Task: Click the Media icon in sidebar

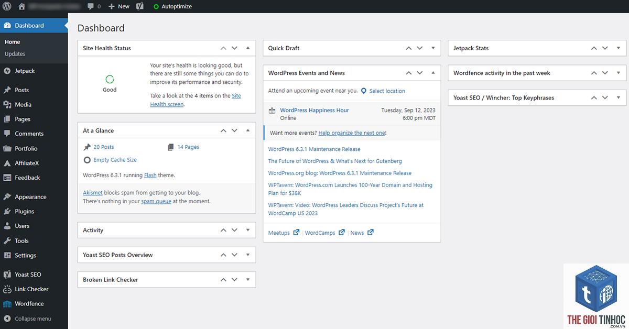Action: point(7,105)
